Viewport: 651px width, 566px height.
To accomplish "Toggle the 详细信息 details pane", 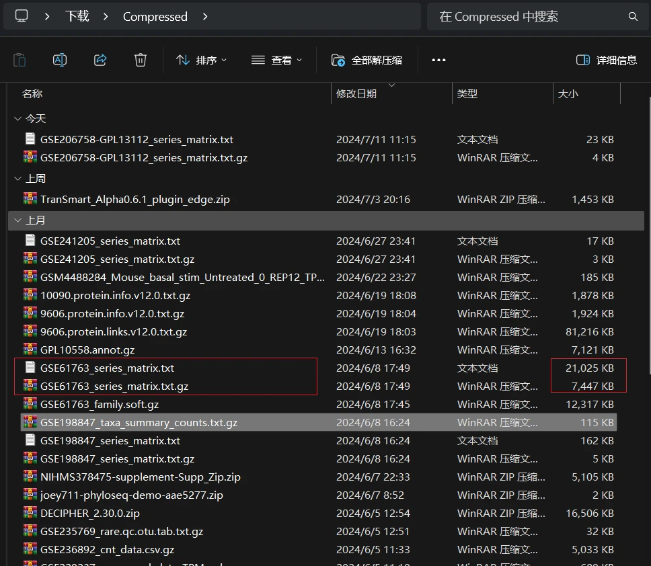I will click(607, 60).
